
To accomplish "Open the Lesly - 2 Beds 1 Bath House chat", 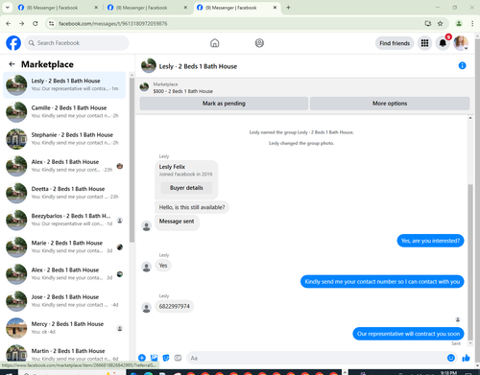I will (64, 84).
